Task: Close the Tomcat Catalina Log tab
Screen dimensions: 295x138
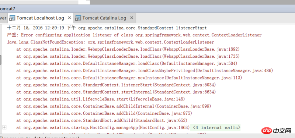Action: point(132,18)
